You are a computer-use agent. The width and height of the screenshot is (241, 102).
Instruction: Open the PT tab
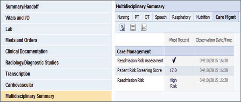pyautogui.click(x=137, y=17)
